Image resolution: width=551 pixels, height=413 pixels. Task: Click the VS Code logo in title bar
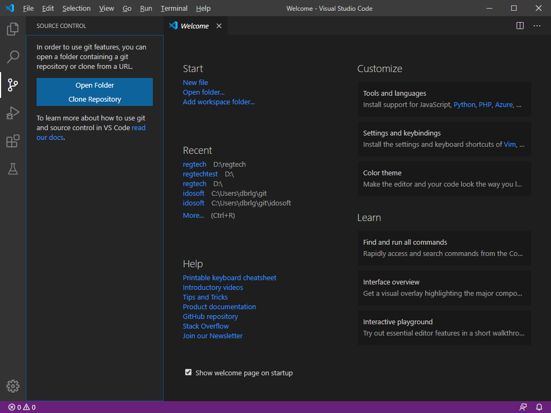click(10, 8)
